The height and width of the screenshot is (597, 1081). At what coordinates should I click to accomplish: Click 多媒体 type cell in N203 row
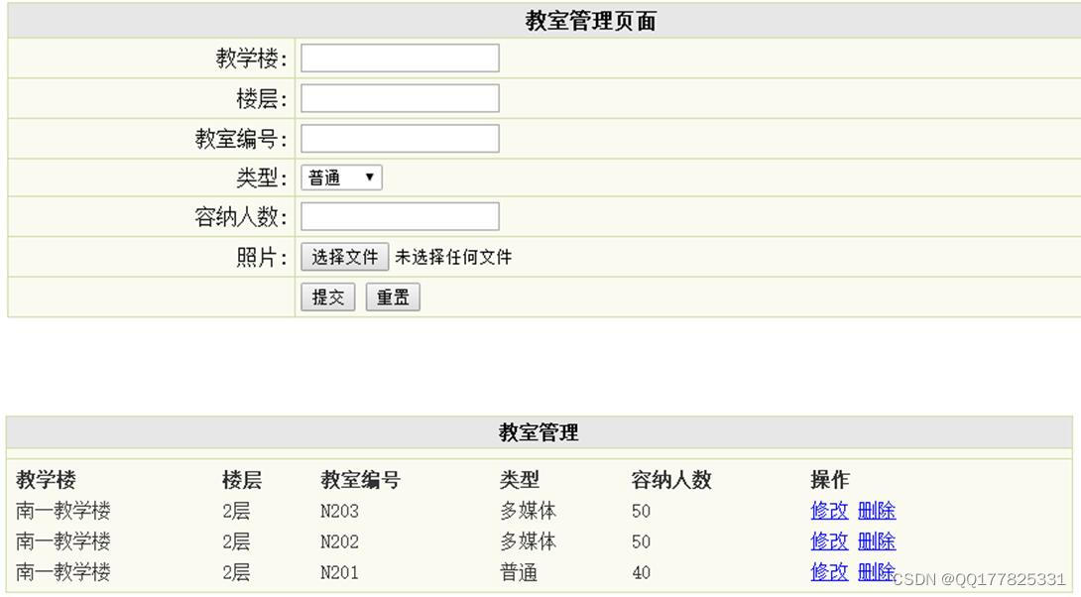coord(528,511)
